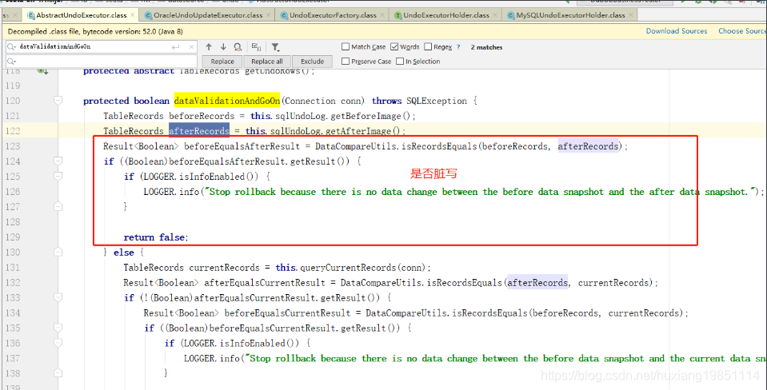Click the Replace all button
The width and height of the screenshot is (767, 390).
pyautogui.click(x=266, y=62)
